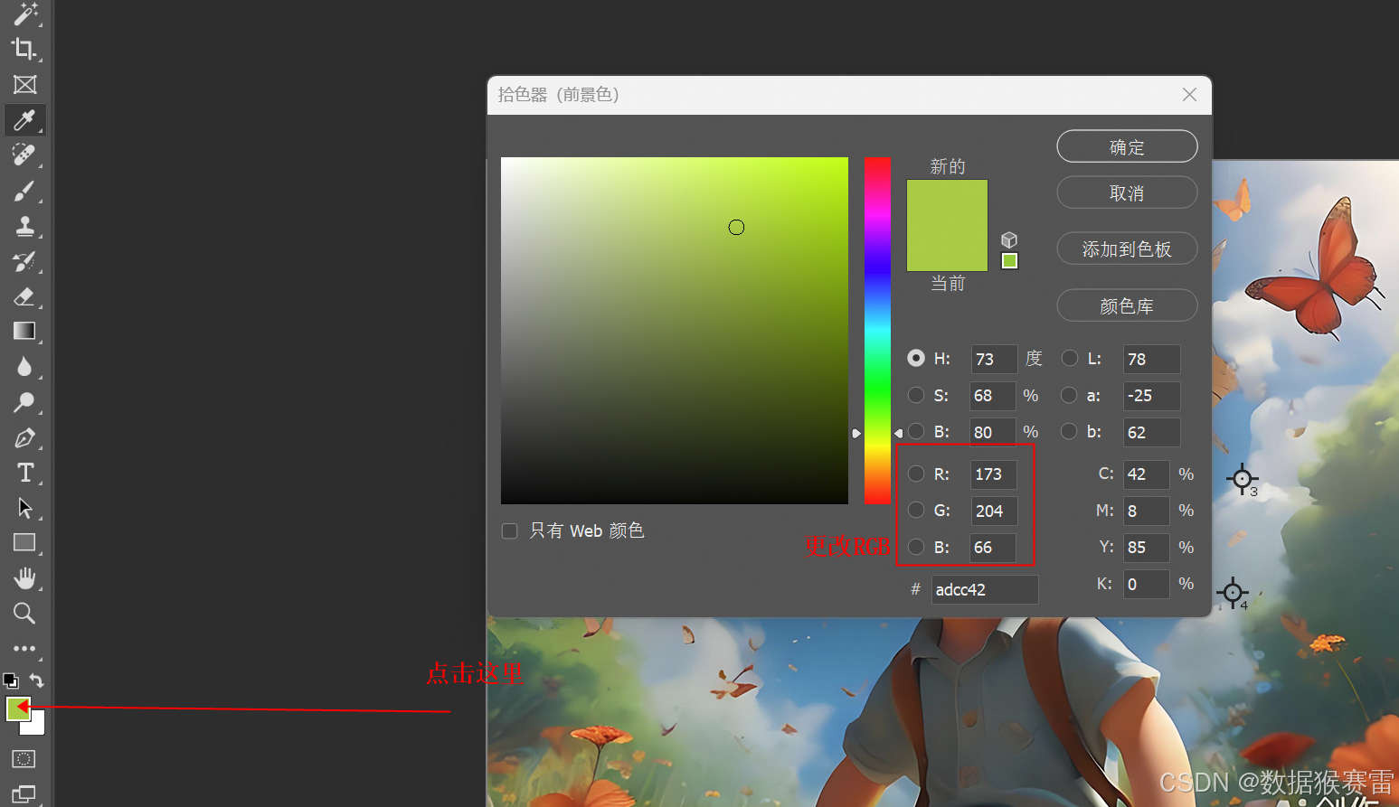Pick a color in the saturation field

tap(675, 331)
